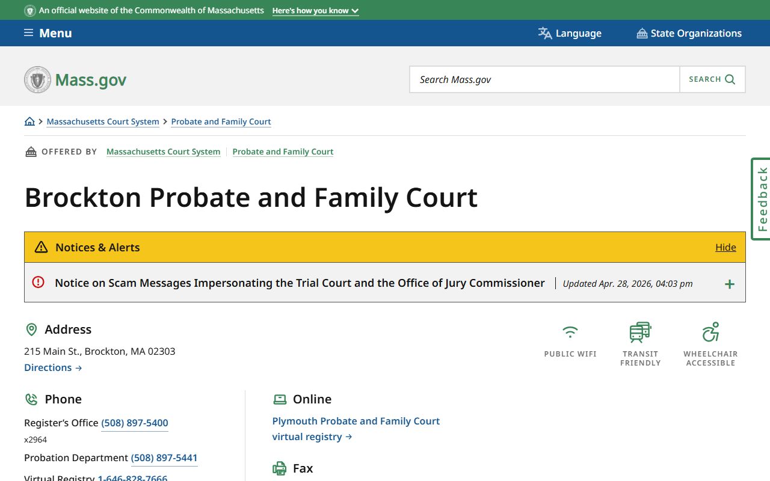Click the Fax printer icon

tap(280, 468)
